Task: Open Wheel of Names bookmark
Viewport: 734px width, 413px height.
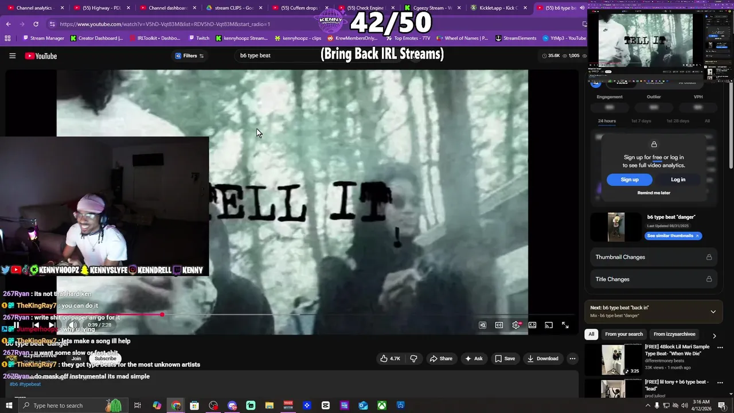Action: point(462,38)
